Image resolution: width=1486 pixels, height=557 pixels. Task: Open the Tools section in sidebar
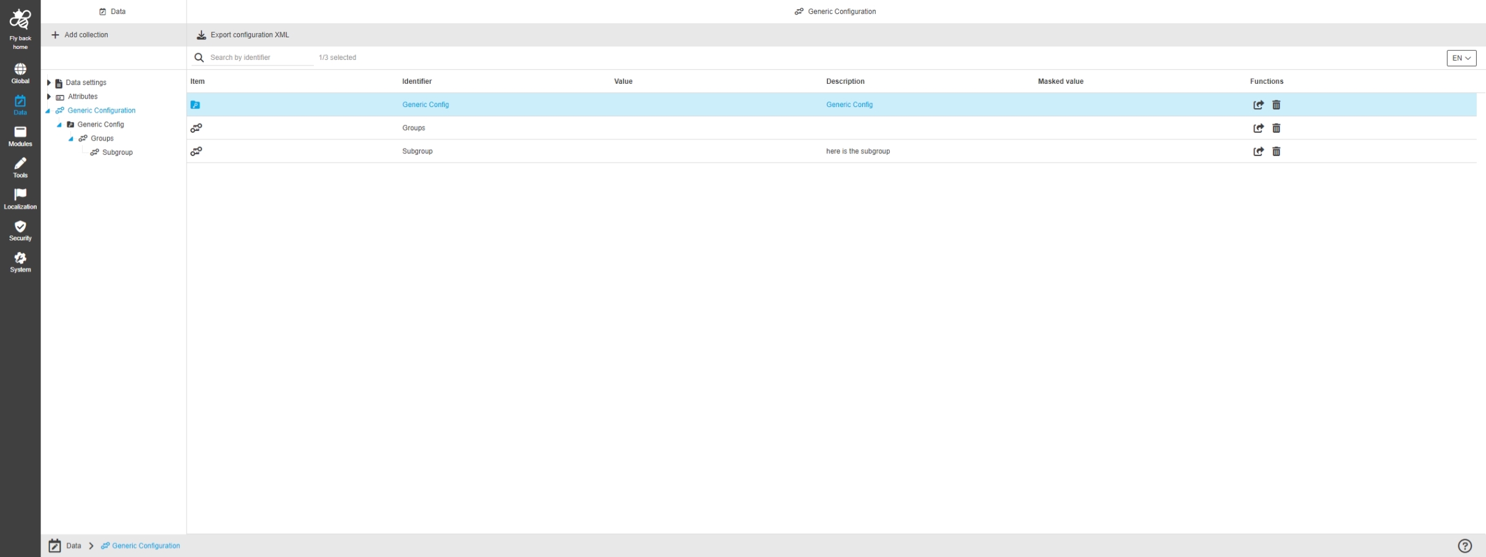(x=20, y=168)
